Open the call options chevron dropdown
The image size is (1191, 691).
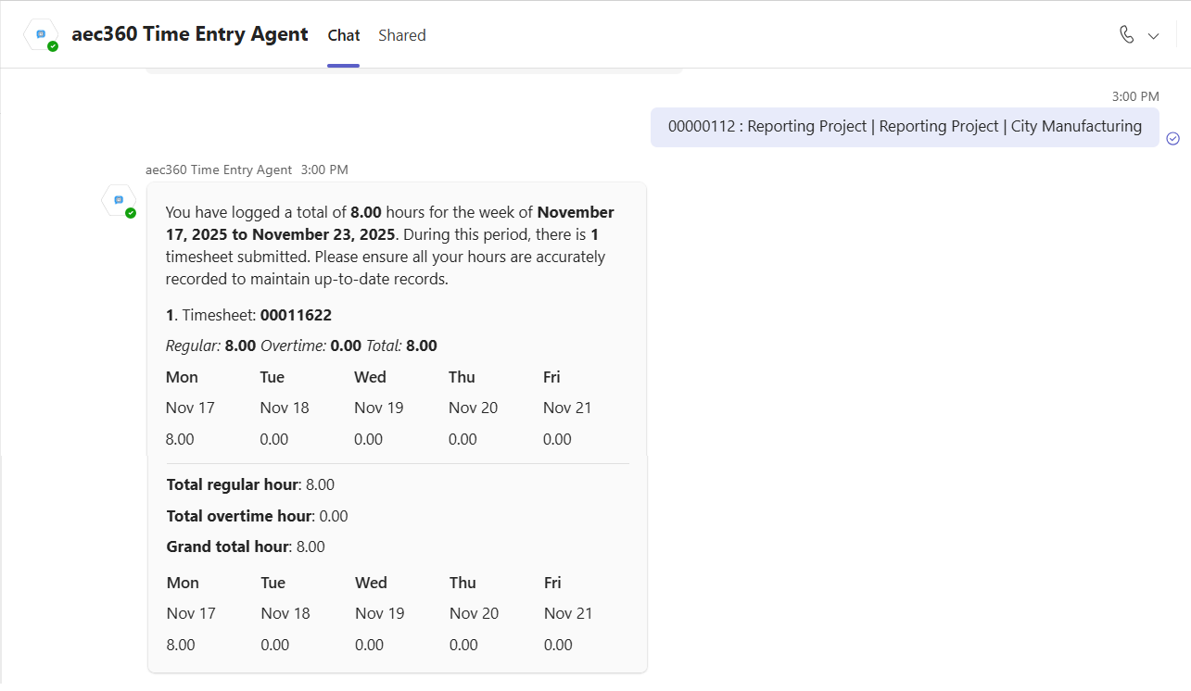coord(1154,36)
